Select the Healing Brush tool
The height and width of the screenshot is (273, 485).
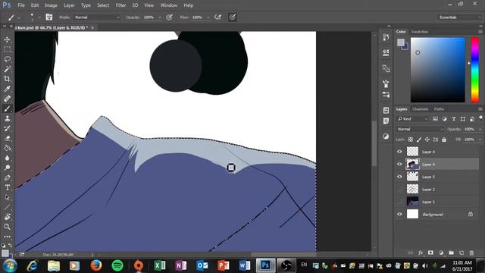point(7,99)
